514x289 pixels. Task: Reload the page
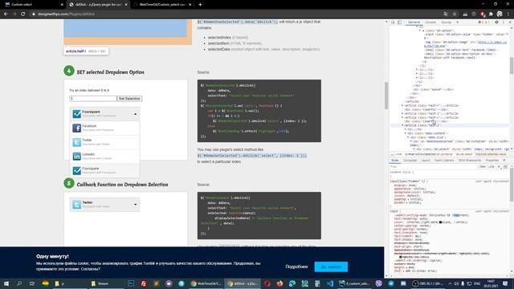coord(23,14)
